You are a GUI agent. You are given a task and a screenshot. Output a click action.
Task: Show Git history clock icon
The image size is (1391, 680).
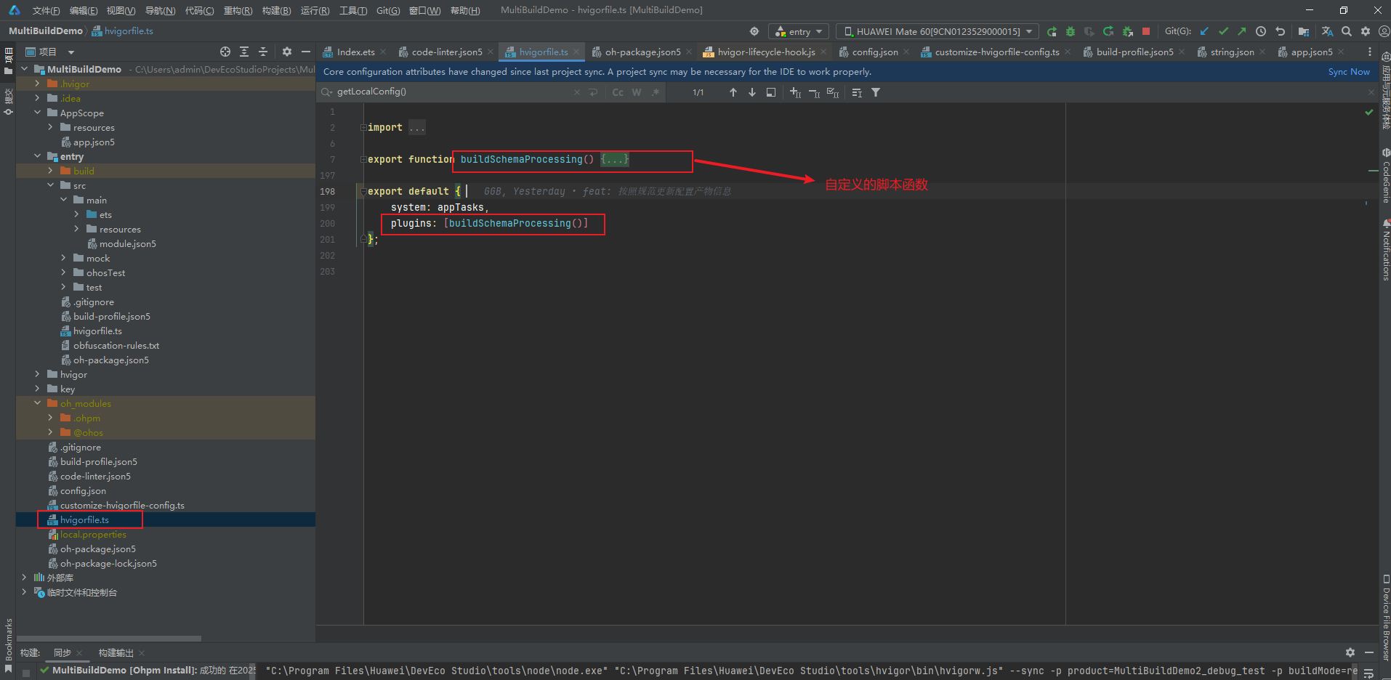pyautogui.click(x=1261, y=31)
